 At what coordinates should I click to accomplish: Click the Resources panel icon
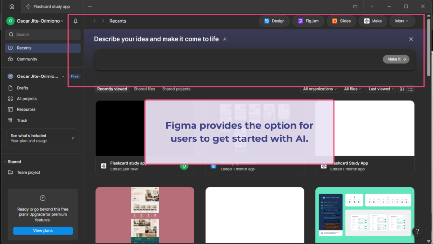click(x=10, y=109)
